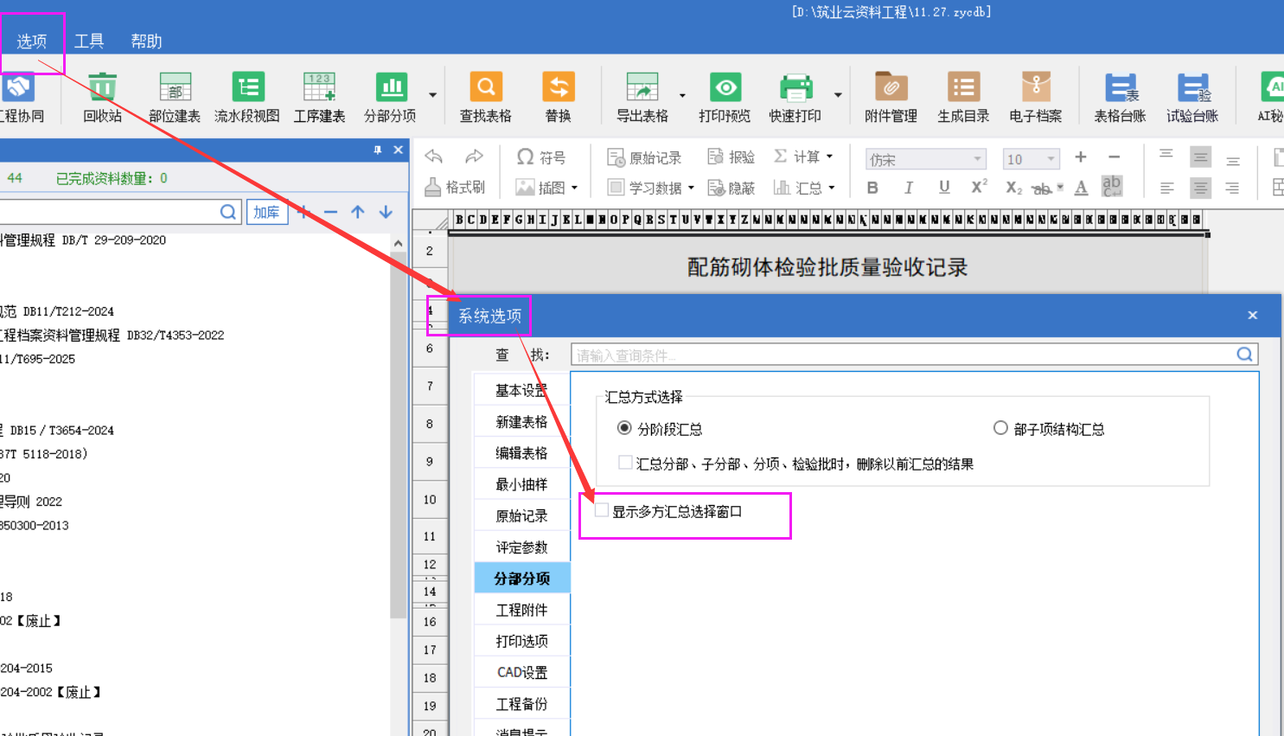Enable 显示多方汇总选择窗口 checkbox
This screenshot has height=736, width=1284.
pyautogui.click(x=602, y=511)
